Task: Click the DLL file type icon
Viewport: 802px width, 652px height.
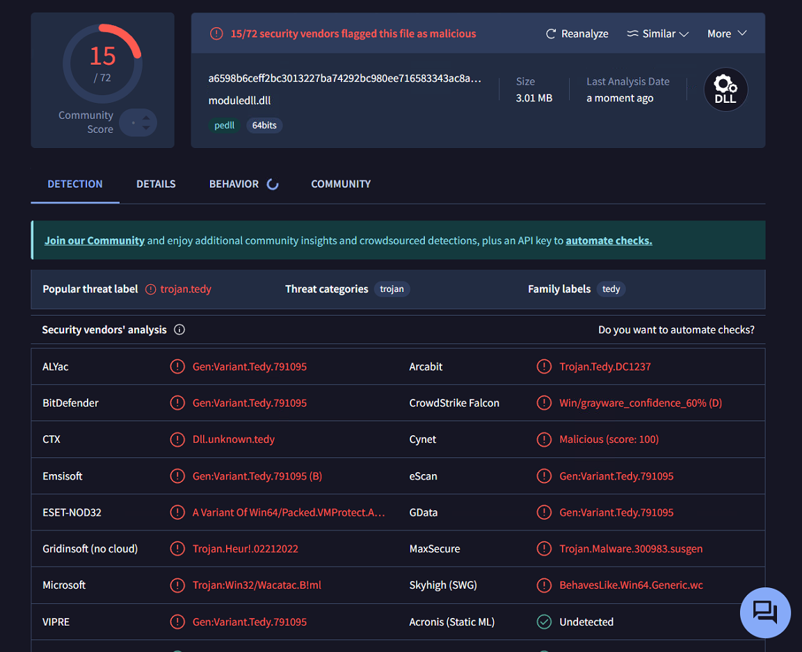Action: tap(725, 90)
